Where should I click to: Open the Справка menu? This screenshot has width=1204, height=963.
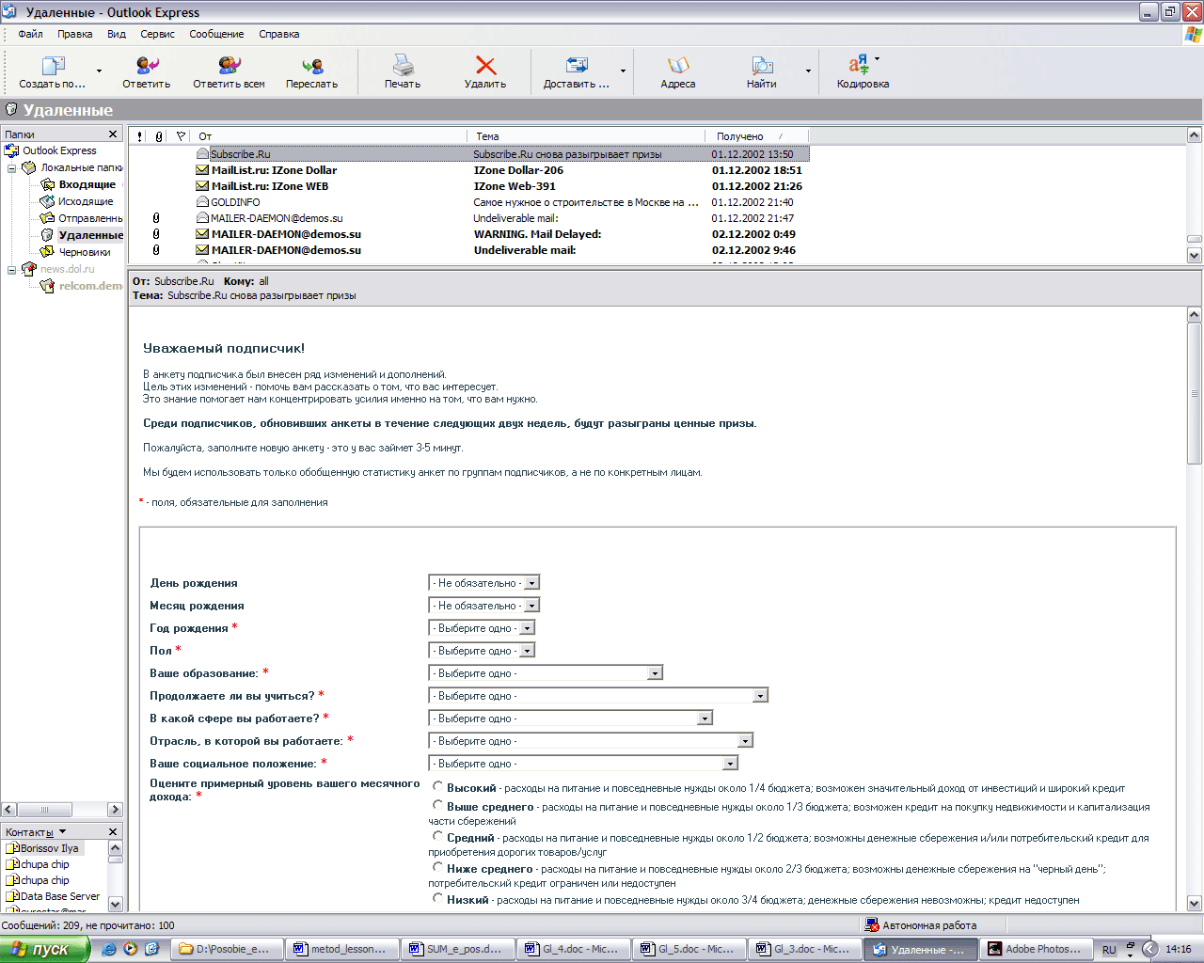pyautogui.click(x=278, y=34)
